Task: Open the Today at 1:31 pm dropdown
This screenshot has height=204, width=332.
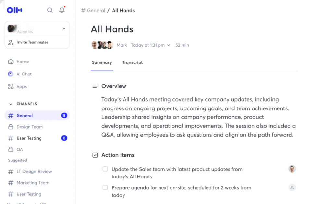Action: [150, 45]
